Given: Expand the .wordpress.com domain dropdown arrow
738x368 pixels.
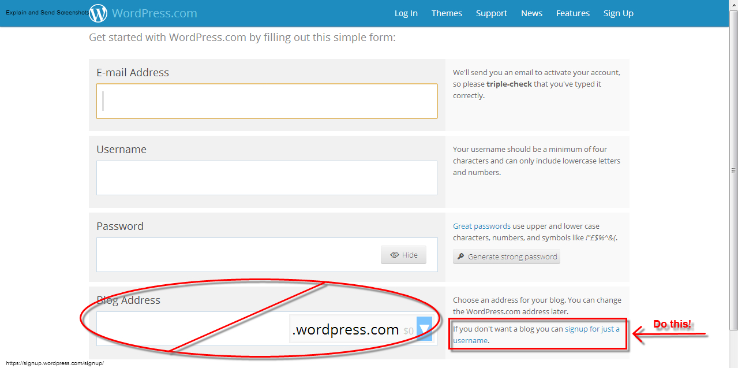Looking at the screenshot, I should (424, 329).
